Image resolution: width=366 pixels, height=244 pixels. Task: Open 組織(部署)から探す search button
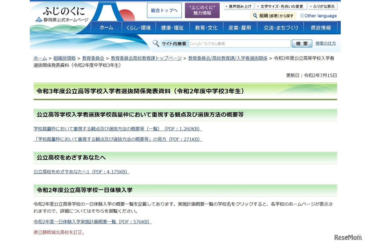[273, 16]
